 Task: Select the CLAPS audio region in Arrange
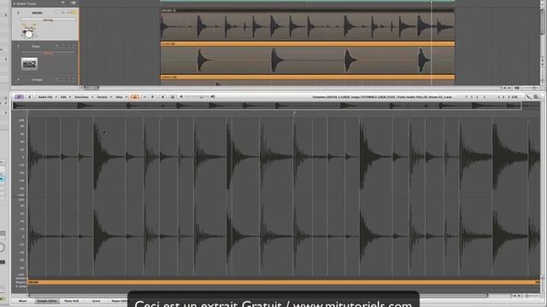[308, 57]
